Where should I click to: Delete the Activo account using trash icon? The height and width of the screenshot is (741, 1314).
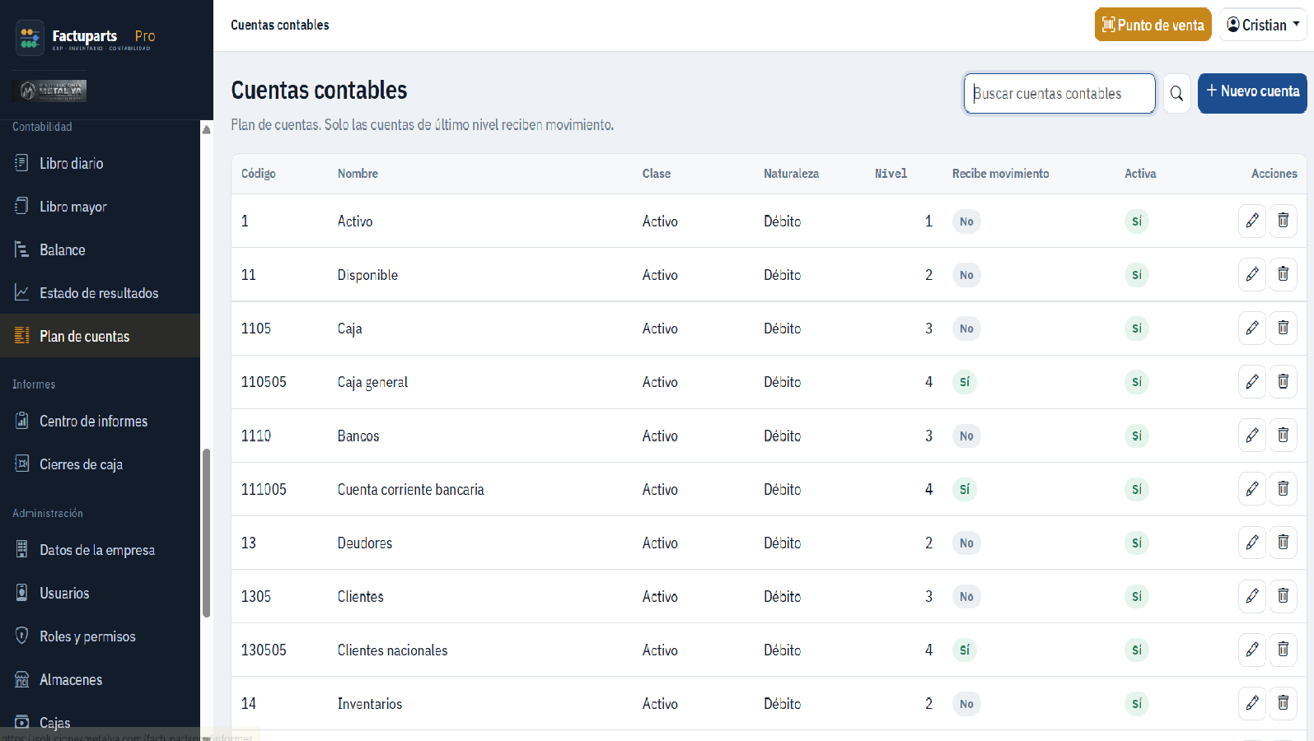coord(1283,220)
